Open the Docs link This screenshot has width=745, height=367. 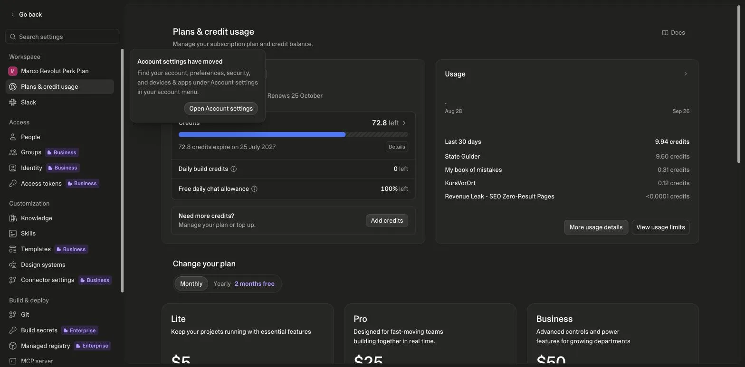[673, 33]
